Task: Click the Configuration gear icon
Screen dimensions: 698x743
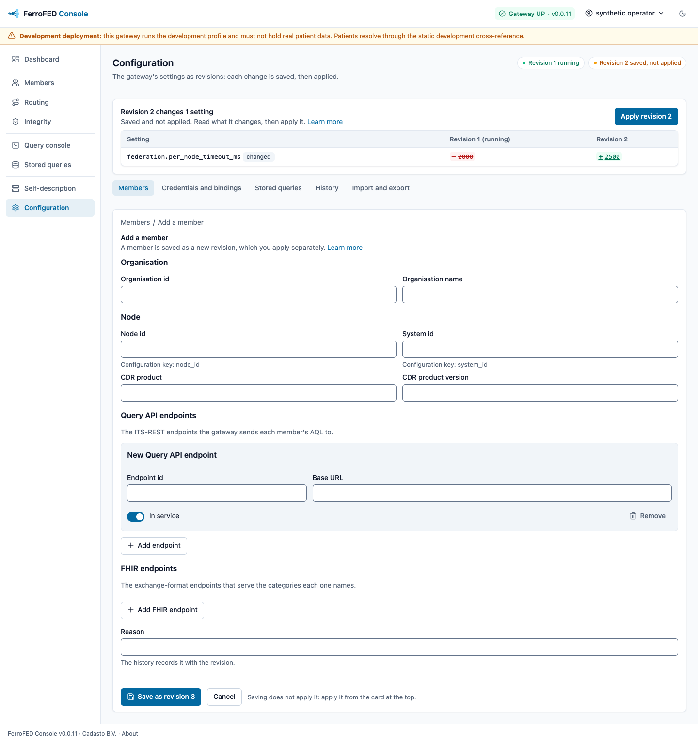Action: (16, 208)
